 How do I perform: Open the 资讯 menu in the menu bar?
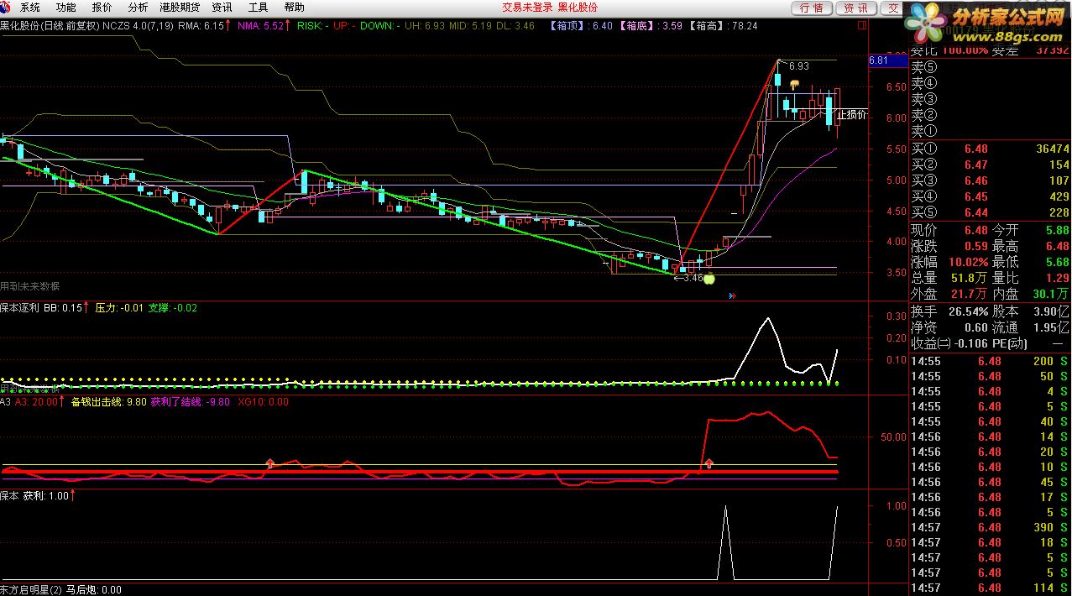tap(222, 7)
